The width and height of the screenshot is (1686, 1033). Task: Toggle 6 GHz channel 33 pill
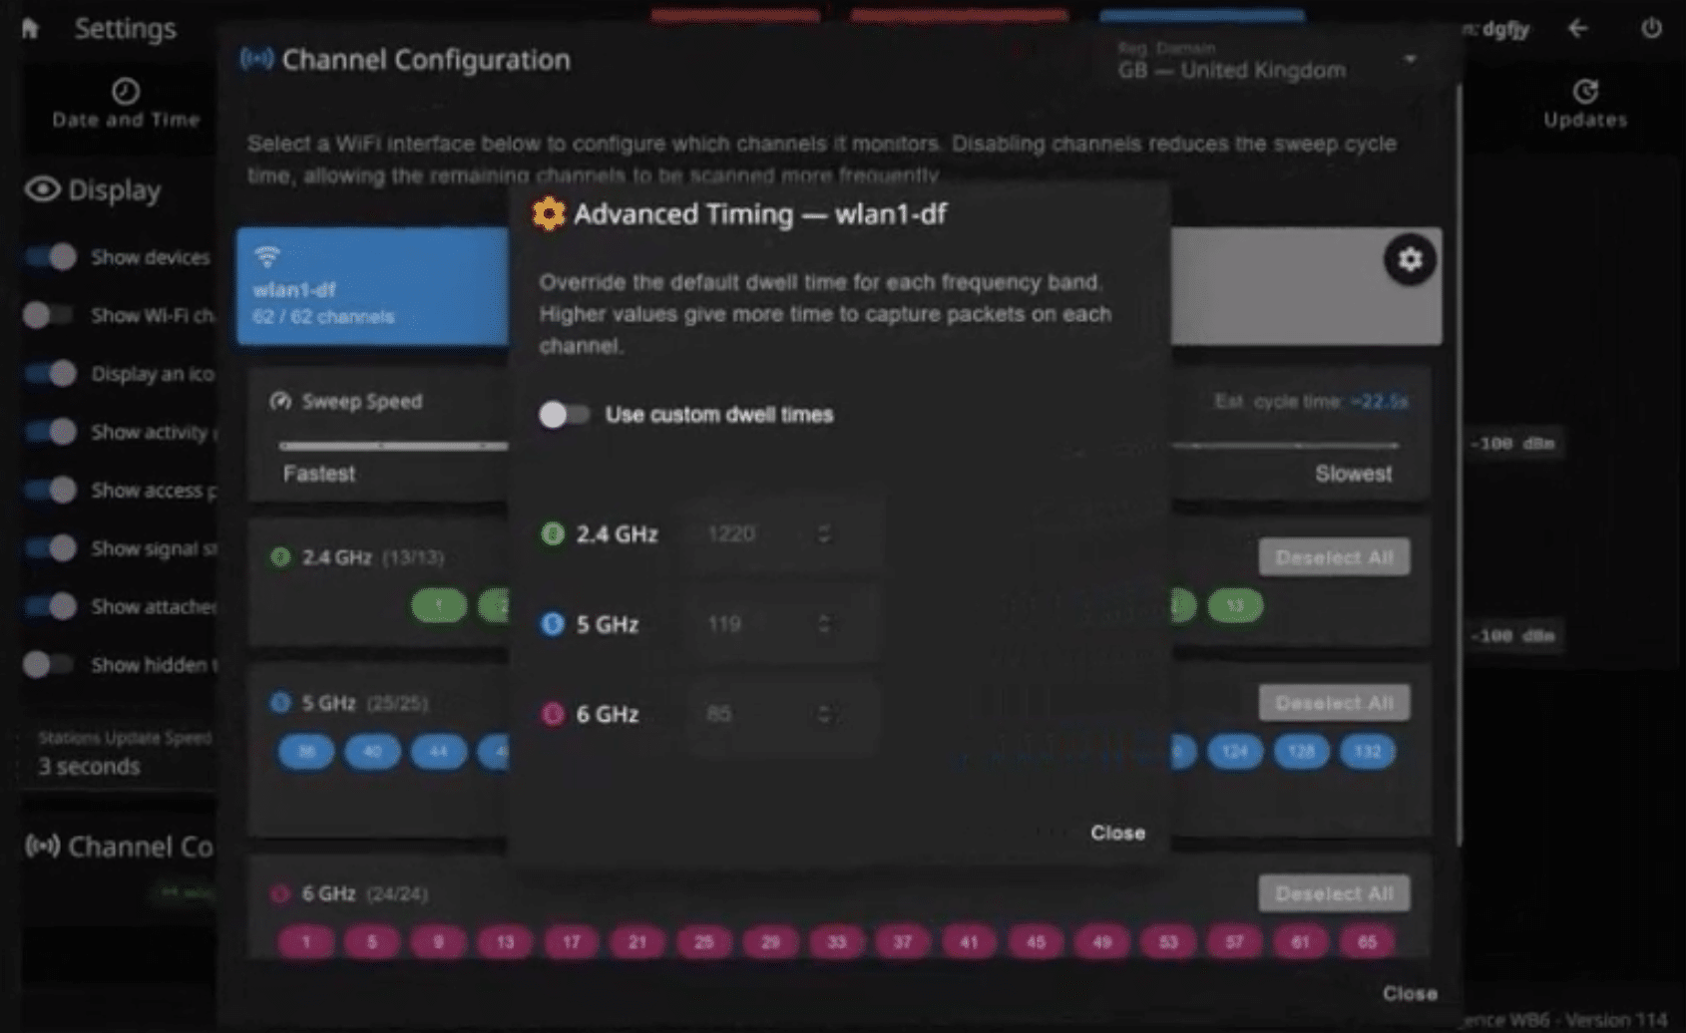tap(836, 941)
